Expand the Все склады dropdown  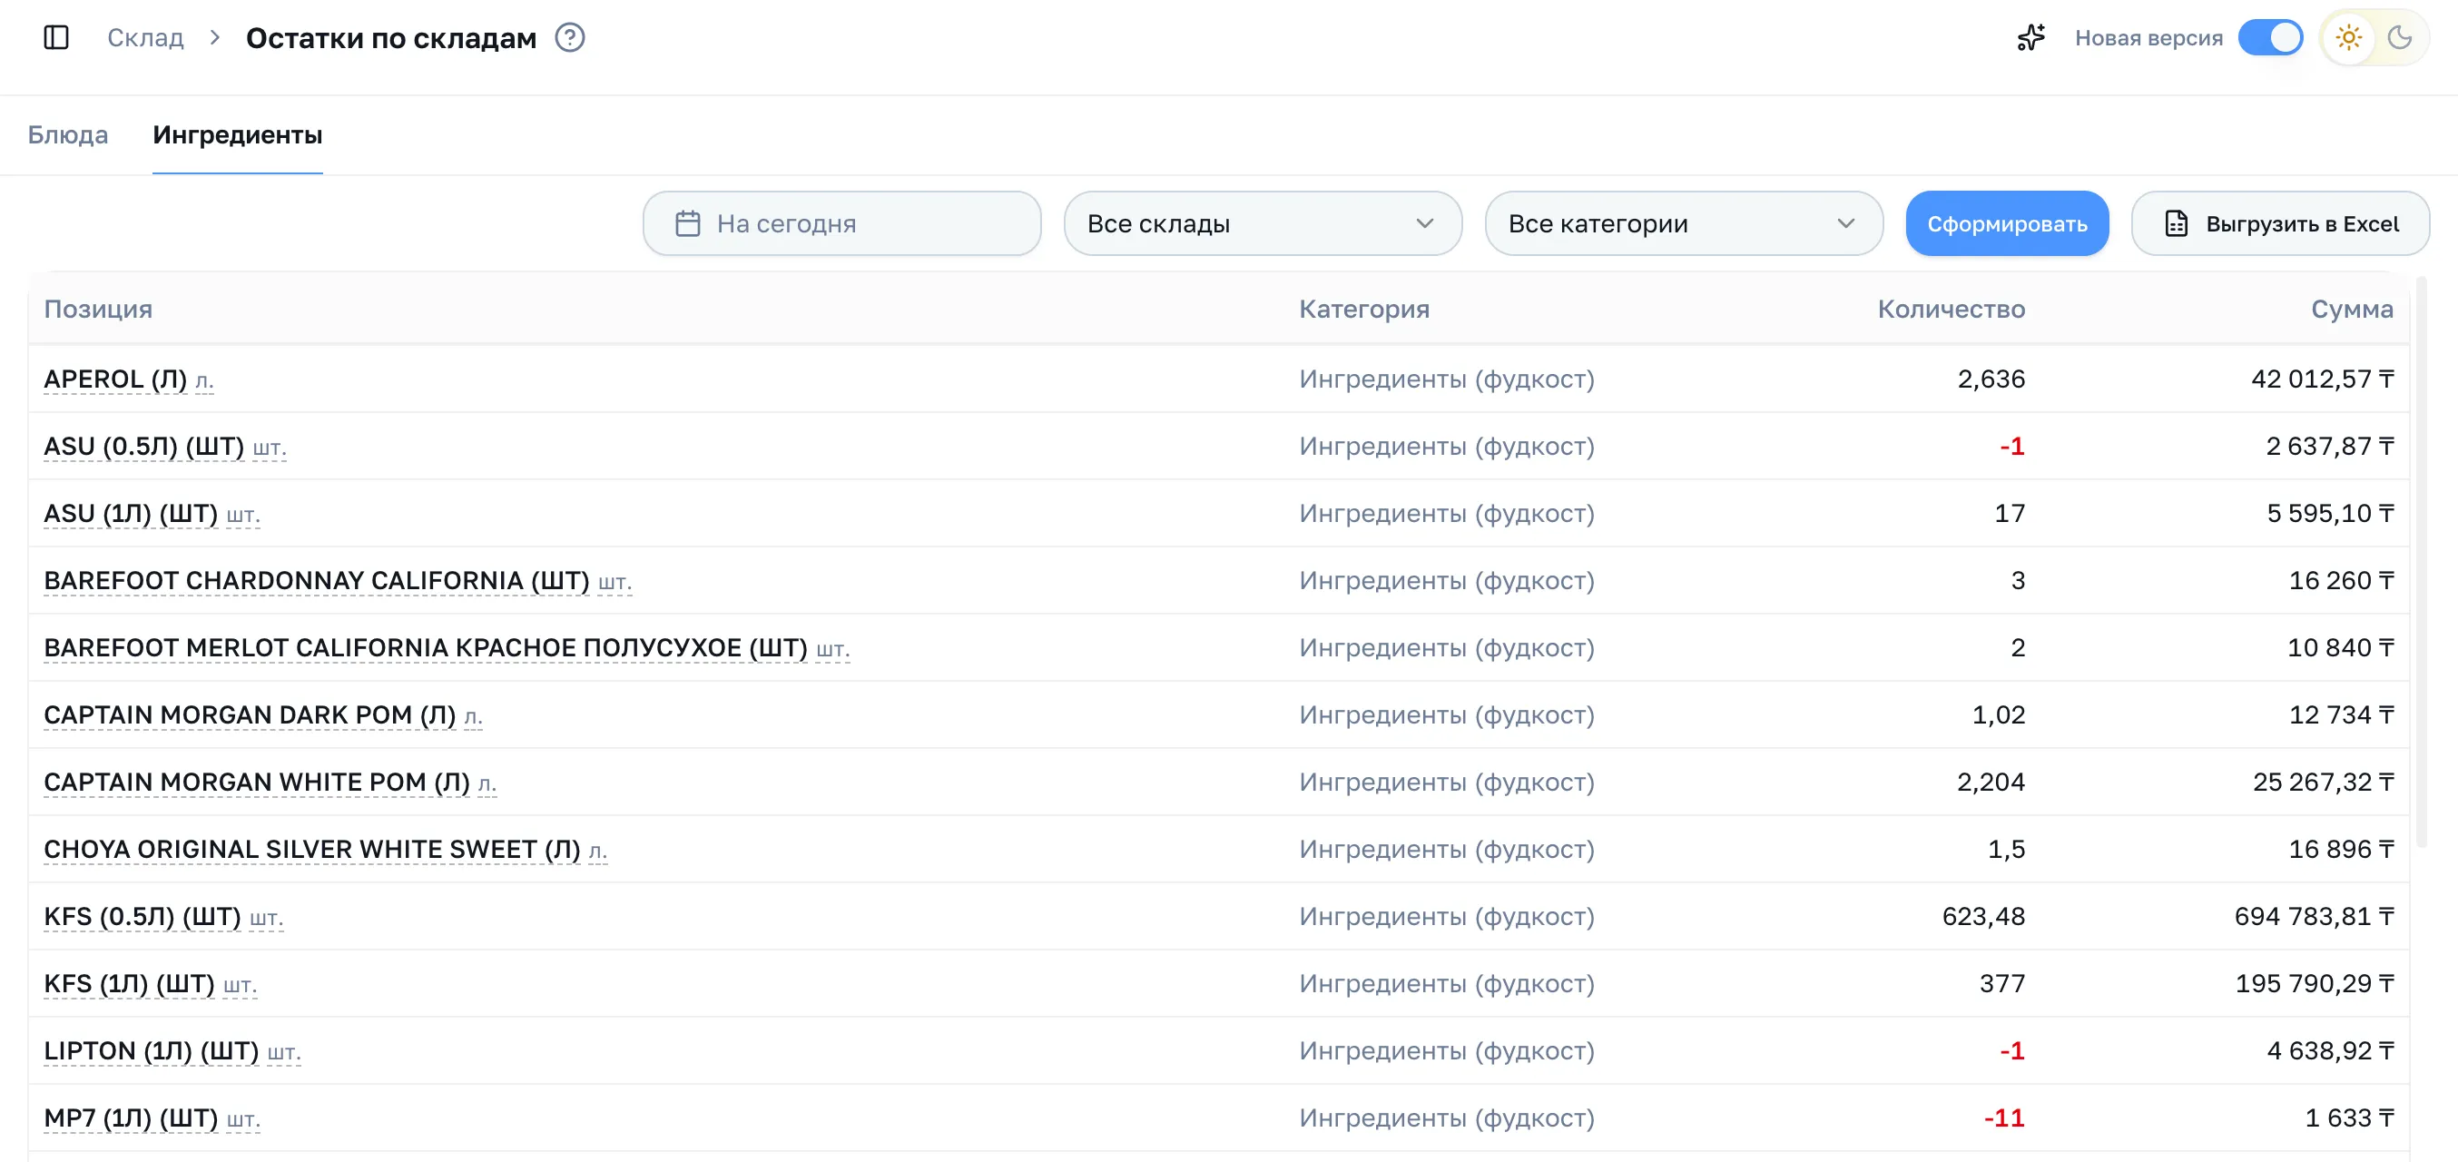1263,223
